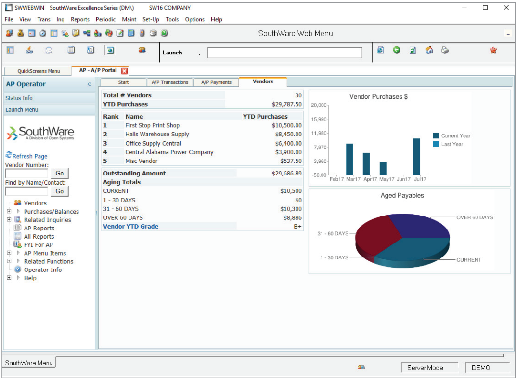Click the Find by Name/Contact input field
516x378 pixels.
(26, 191)
